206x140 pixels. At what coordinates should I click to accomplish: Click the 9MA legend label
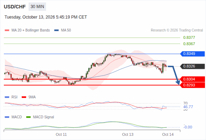point(32,97)
